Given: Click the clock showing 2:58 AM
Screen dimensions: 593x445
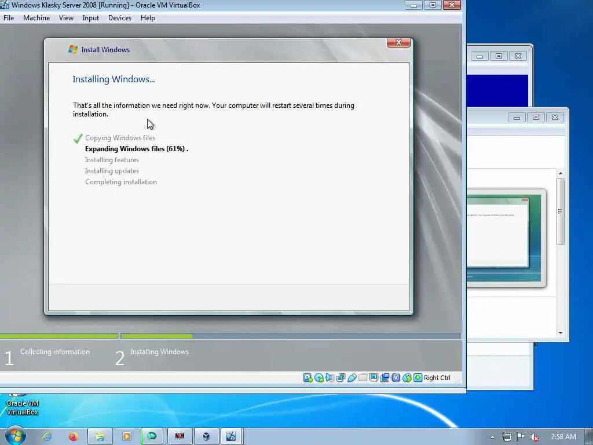Looking at the screenshot, I should [563, 437].
